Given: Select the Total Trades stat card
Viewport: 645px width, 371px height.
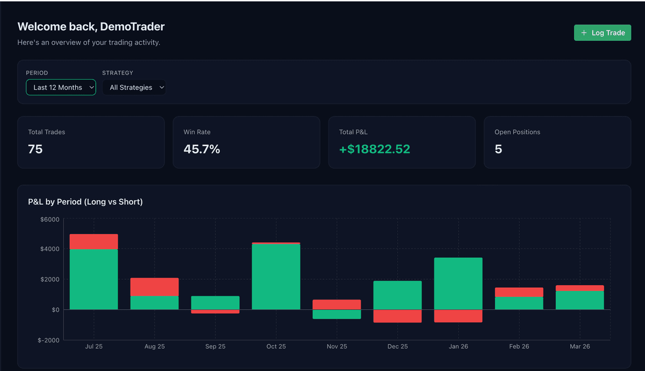Looking at the screenshot, I should click(x=91, y=142).
